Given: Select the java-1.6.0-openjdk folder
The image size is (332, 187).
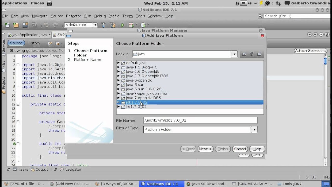Looking at the screenshot, I should (x=142, y=72).
